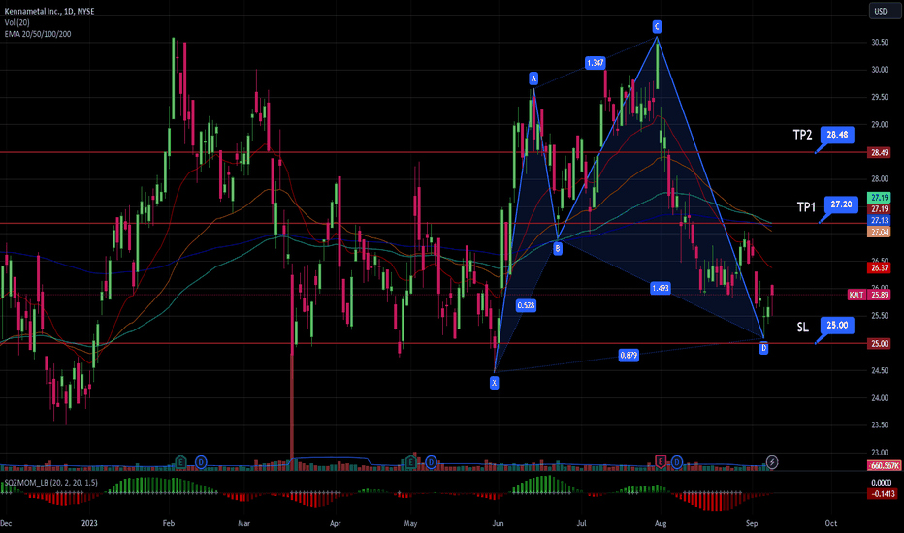This screenshot has width=904, height=533.
Task: Open the earnings E marker near February
Action: tap(181, 462)
